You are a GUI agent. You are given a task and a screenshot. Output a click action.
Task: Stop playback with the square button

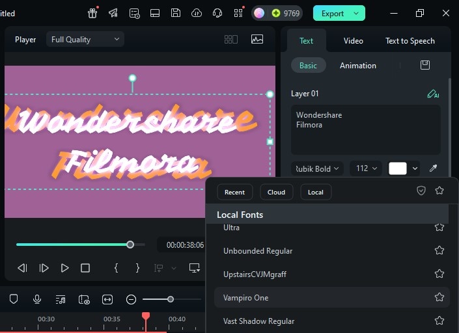(x=85, y=268)
